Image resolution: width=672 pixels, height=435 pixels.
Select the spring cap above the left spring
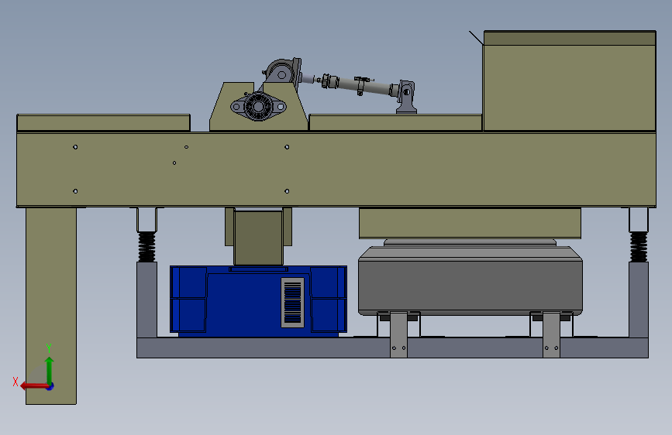(x=146, y=220)
